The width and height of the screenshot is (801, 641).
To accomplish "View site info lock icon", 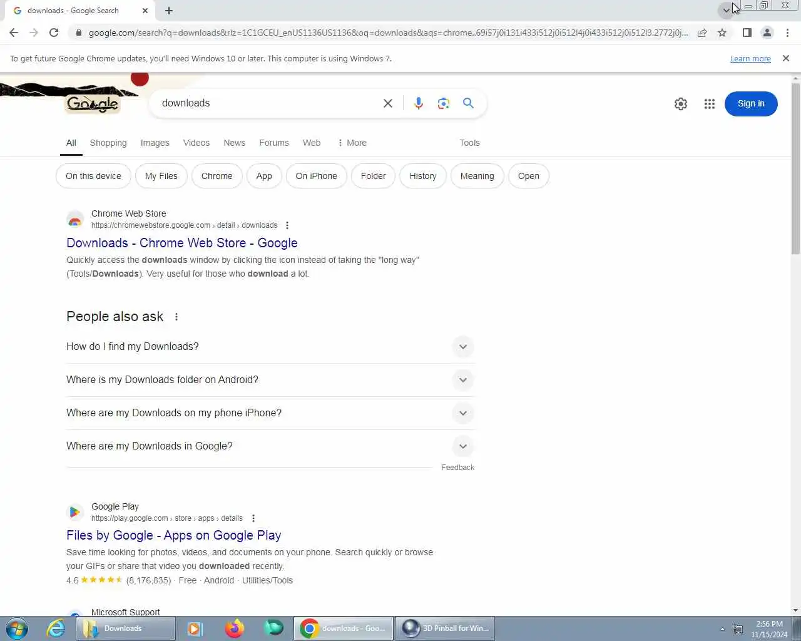I will coord(78,33).
